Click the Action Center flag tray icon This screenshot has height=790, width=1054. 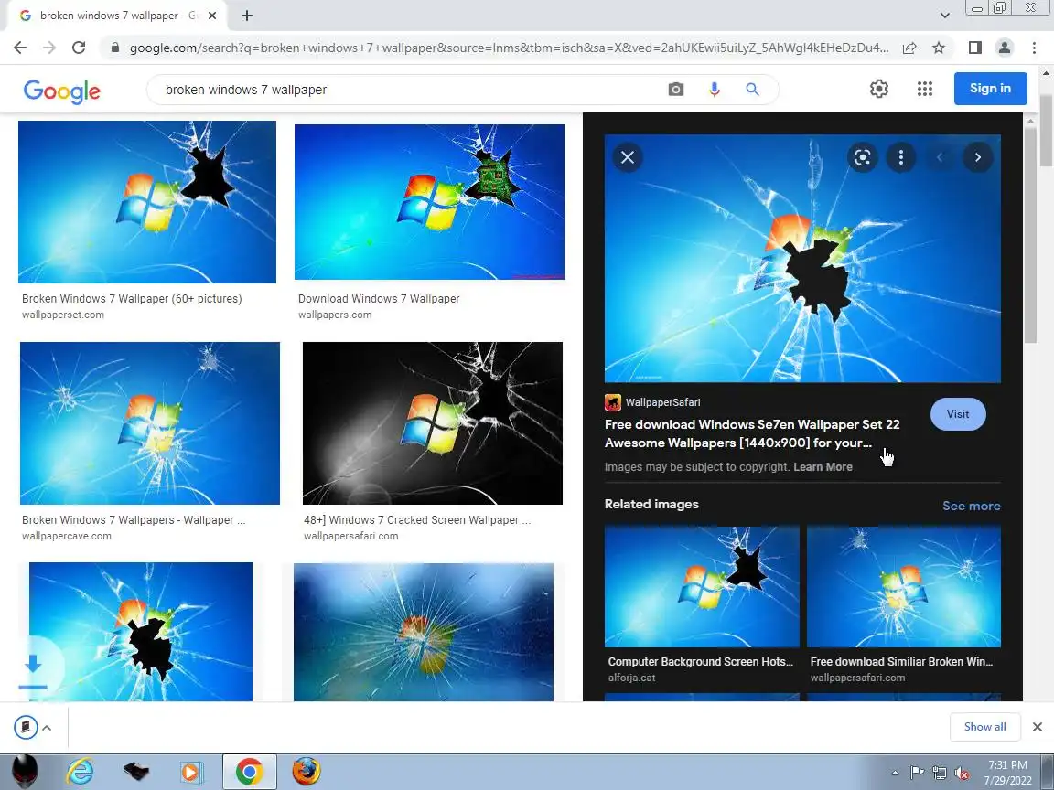tap(917, 773)
